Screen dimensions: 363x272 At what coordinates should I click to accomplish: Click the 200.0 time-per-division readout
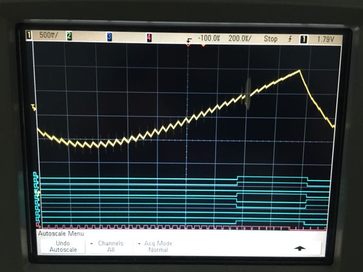point(238,39)
